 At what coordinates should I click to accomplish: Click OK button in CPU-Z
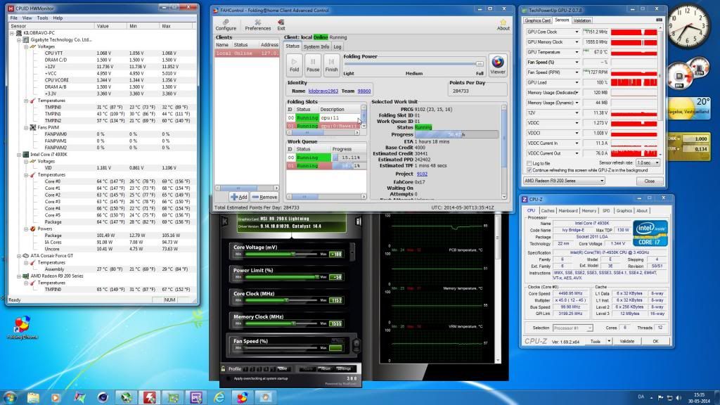click(x=655, y=341)
